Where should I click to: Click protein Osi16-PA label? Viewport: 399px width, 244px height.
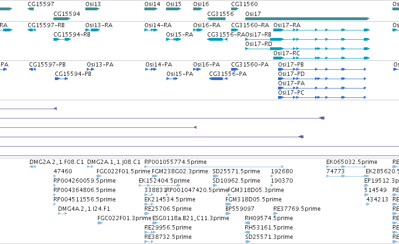pyautogui.click(x=206, y=65)
